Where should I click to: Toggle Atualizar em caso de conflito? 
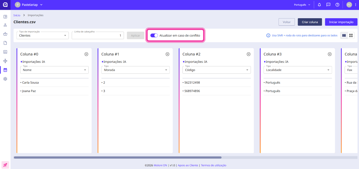pos(154,35)
